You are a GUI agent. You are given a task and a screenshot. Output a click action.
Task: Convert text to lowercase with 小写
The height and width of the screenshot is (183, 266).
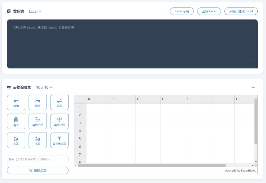tap(38, 140)
